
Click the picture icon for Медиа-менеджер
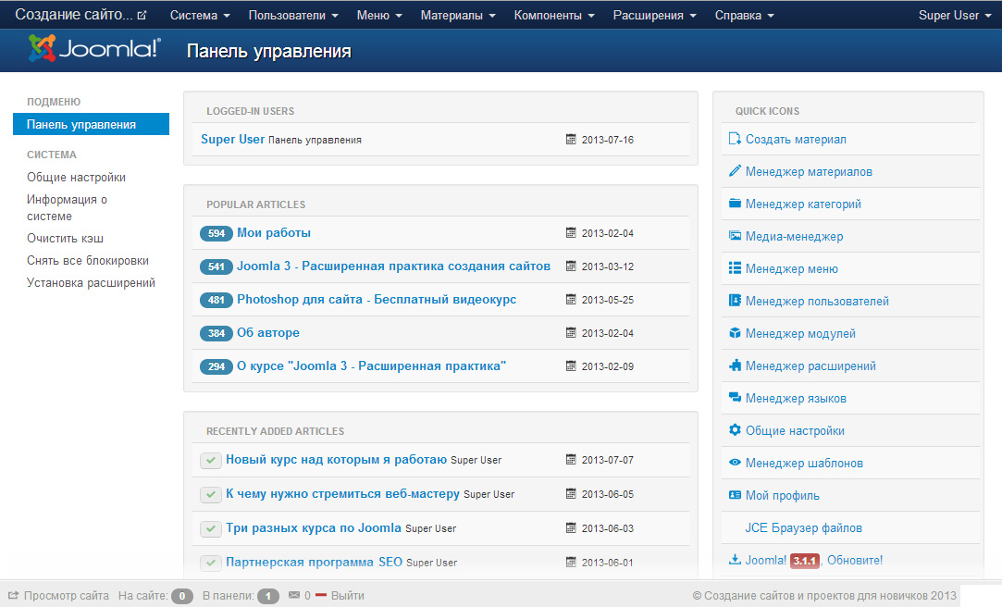735,237
